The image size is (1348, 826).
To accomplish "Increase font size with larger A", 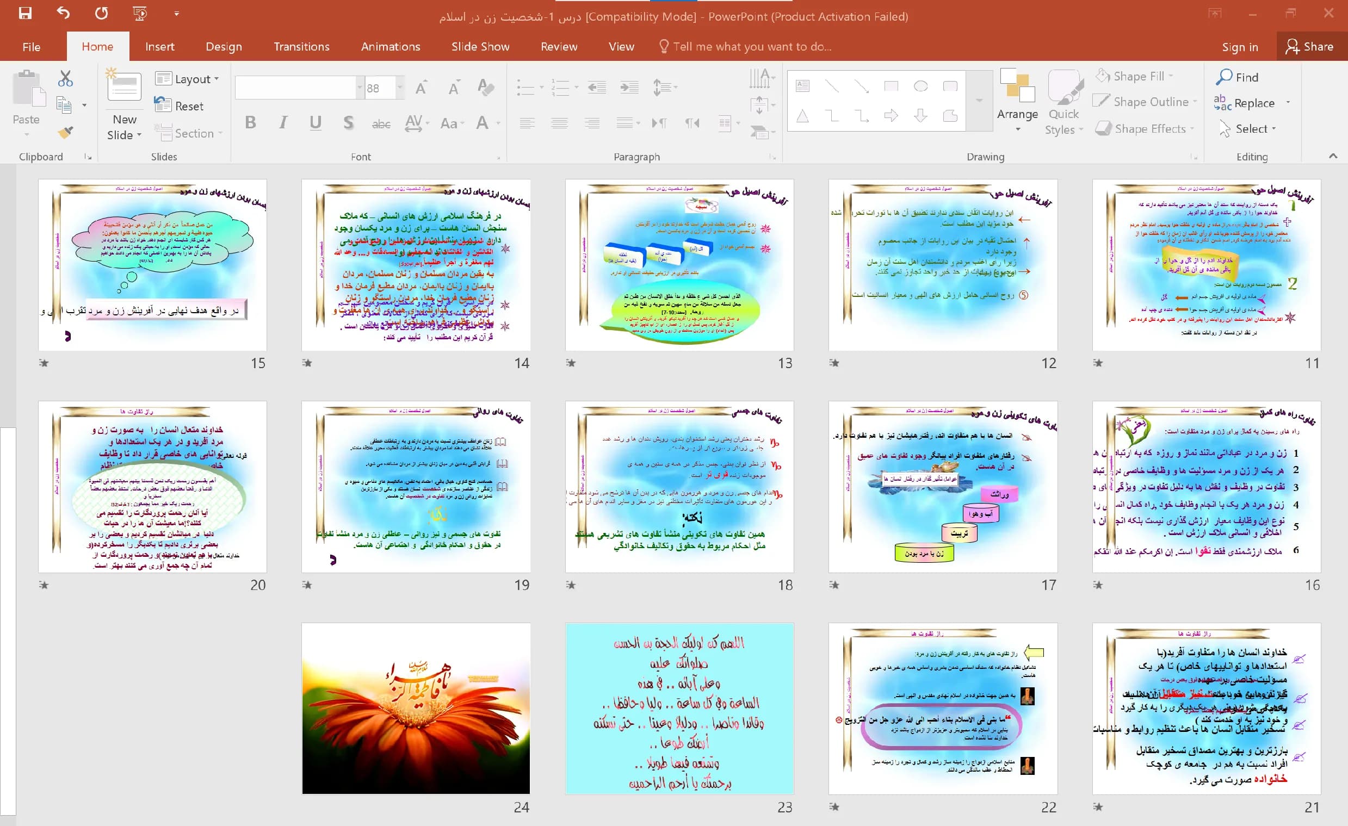I will (x=421, y=88).
